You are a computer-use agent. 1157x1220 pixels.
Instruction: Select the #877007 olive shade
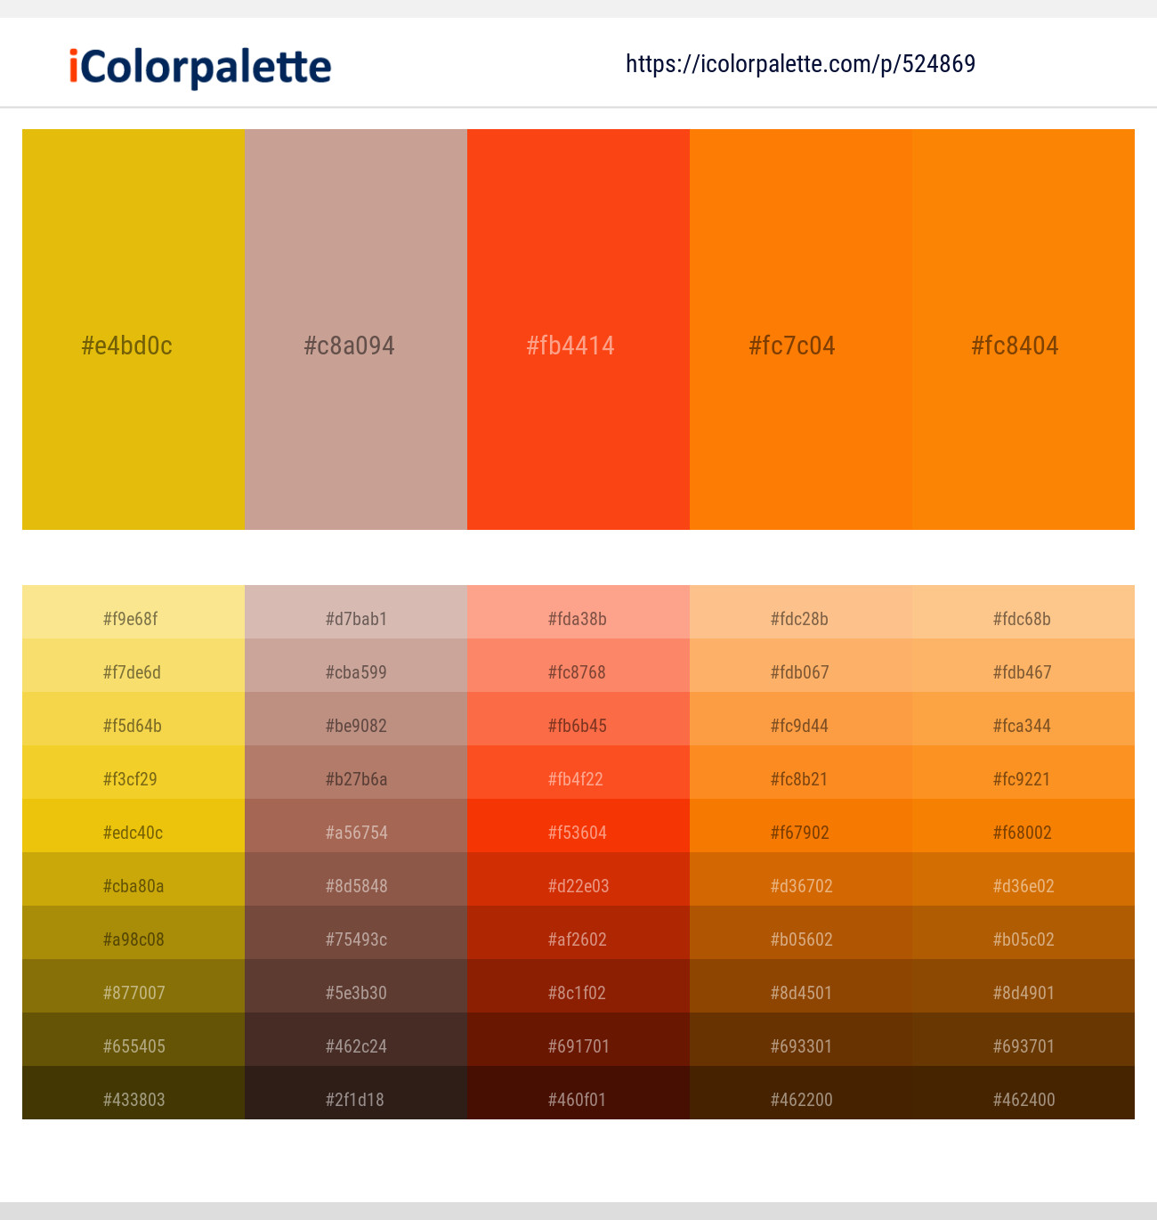(x=133, y=986)
